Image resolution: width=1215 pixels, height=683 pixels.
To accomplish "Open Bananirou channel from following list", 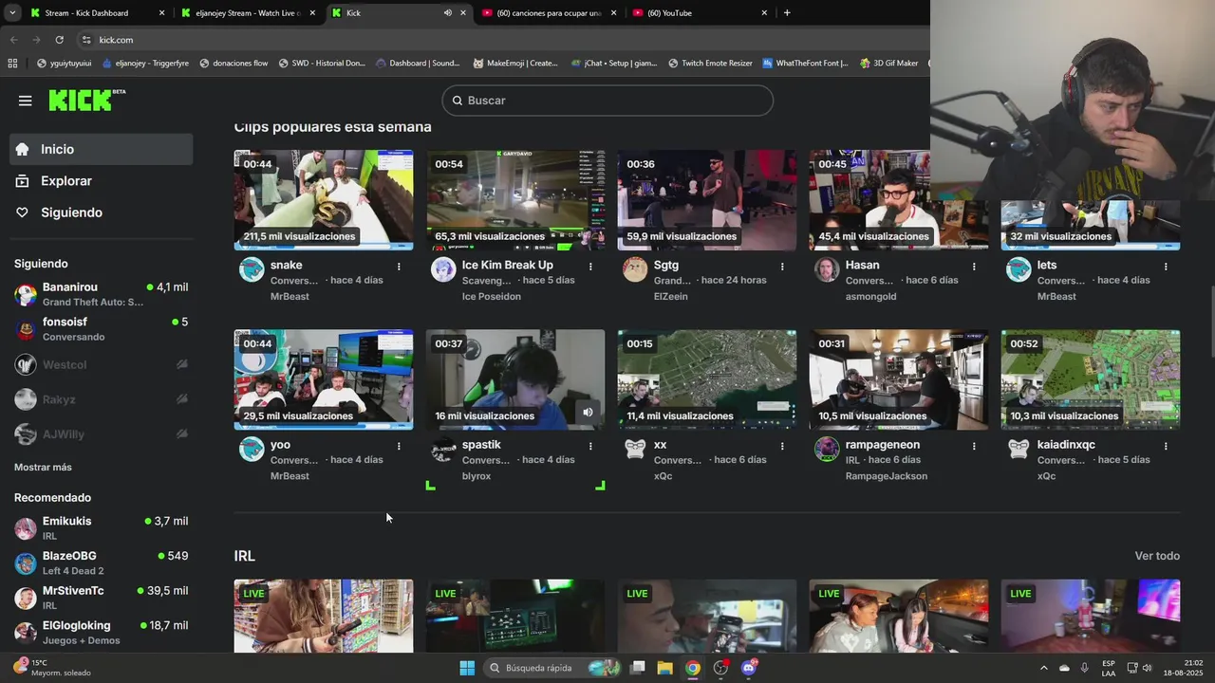I will [102, 294].
